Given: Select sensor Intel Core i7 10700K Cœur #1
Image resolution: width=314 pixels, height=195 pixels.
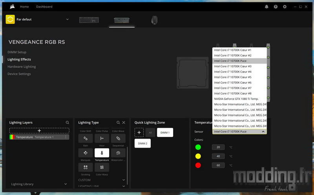Looking at the screenshot, I should (x=239, y=50).
